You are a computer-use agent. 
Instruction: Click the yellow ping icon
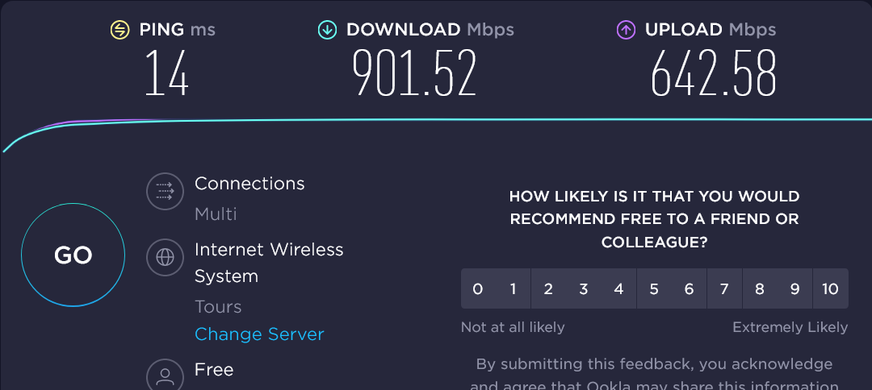click(x=119, y=31)
